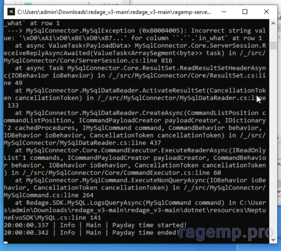281x251 pixels.
Task: Click the window title path text
Action: coord(114,12)
